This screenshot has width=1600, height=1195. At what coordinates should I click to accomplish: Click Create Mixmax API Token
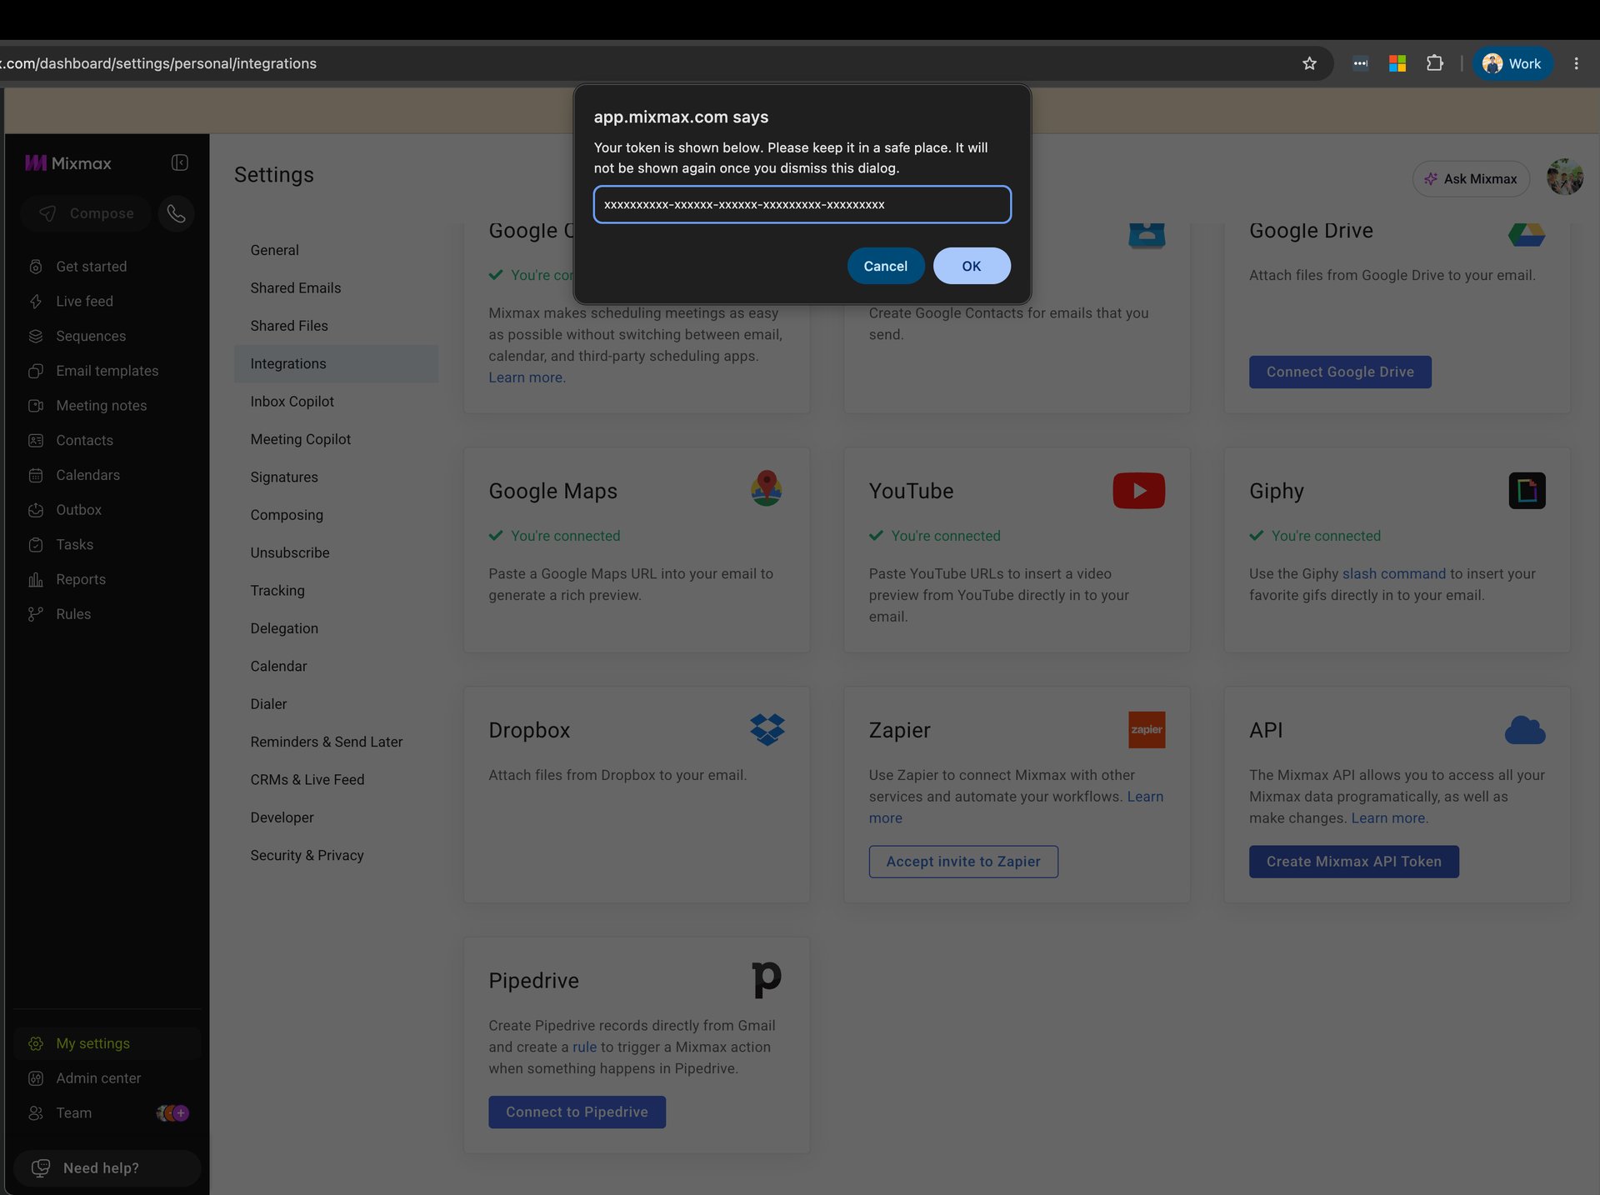click(x=1354, y=862)
